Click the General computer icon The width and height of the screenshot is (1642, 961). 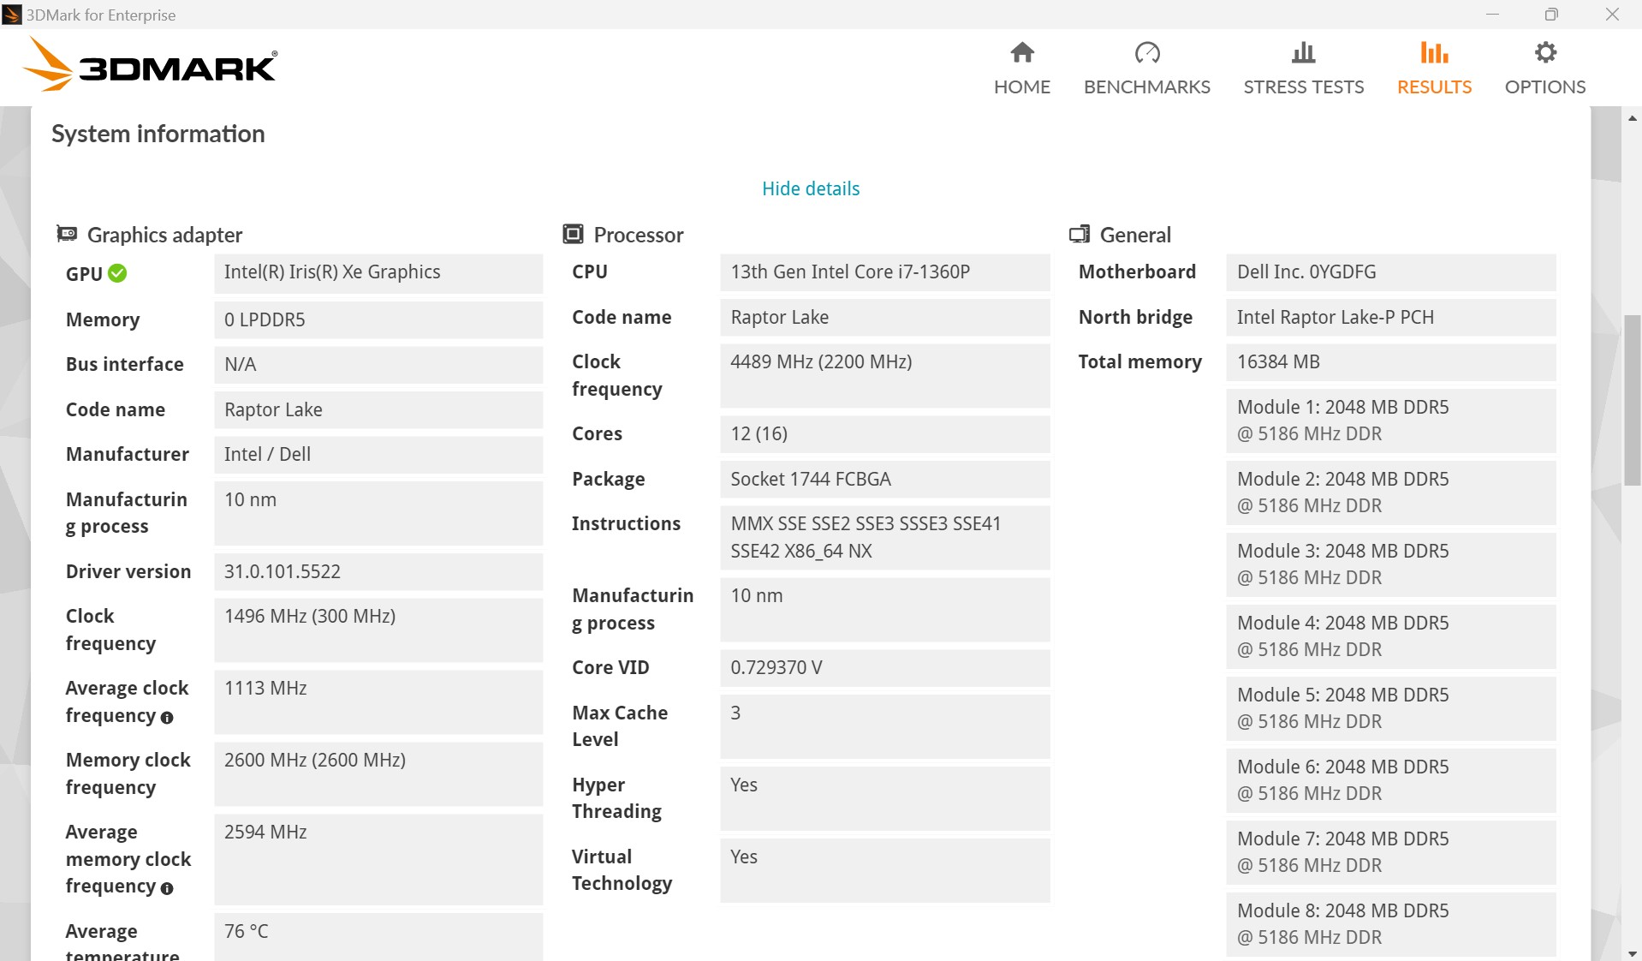coord(1080,234)
